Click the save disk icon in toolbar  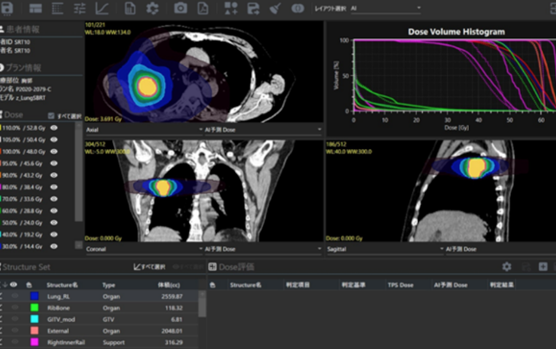coord(7,8)
